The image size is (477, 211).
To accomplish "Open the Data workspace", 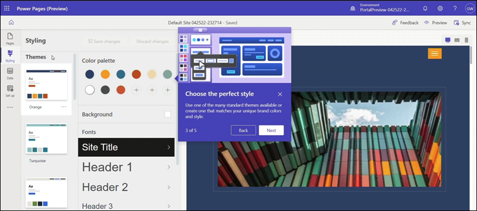I will point(10,74).
